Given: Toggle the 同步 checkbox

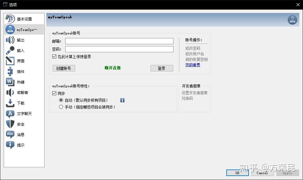Looking at the screenshot, I should point(54,93).
